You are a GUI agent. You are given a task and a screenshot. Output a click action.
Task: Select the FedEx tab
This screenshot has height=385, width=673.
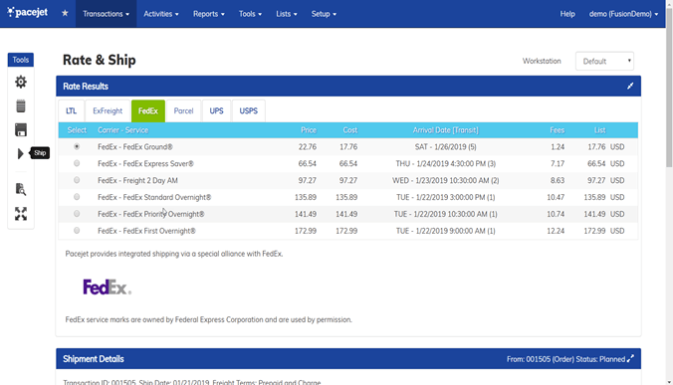tap(148, 111)
